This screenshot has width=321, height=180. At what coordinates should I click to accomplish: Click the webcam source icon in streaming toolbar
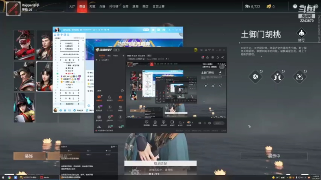tap(155, 123)
